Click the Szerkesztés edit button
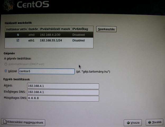The height and width of the screenshot is (127, 165). 106,29
